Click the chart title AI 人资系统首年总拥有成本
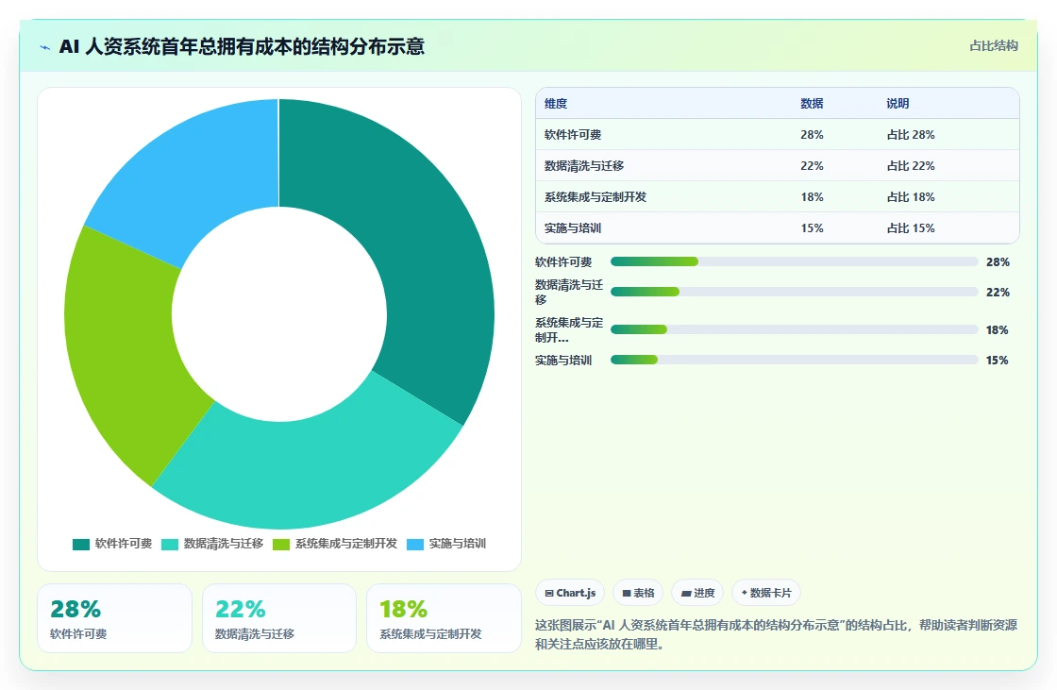Image resolution: width=1057 pixels, height=690 pixels. tap(242, 46)
